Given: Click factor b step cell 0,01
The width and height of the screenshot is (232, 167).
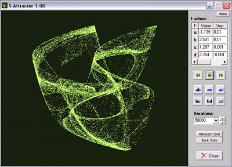Looking at the screenshot, I should point(220,40).
